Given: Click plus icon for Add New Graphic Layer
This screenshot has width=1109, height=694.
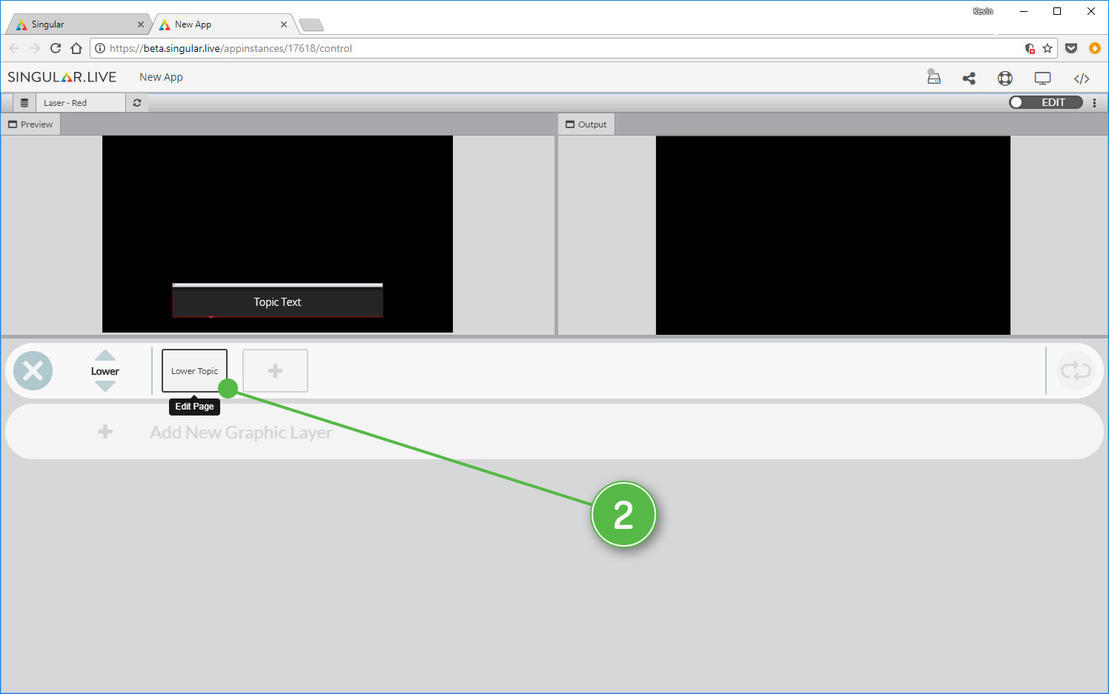Looking at the screenshot, I should pos(105,431).
